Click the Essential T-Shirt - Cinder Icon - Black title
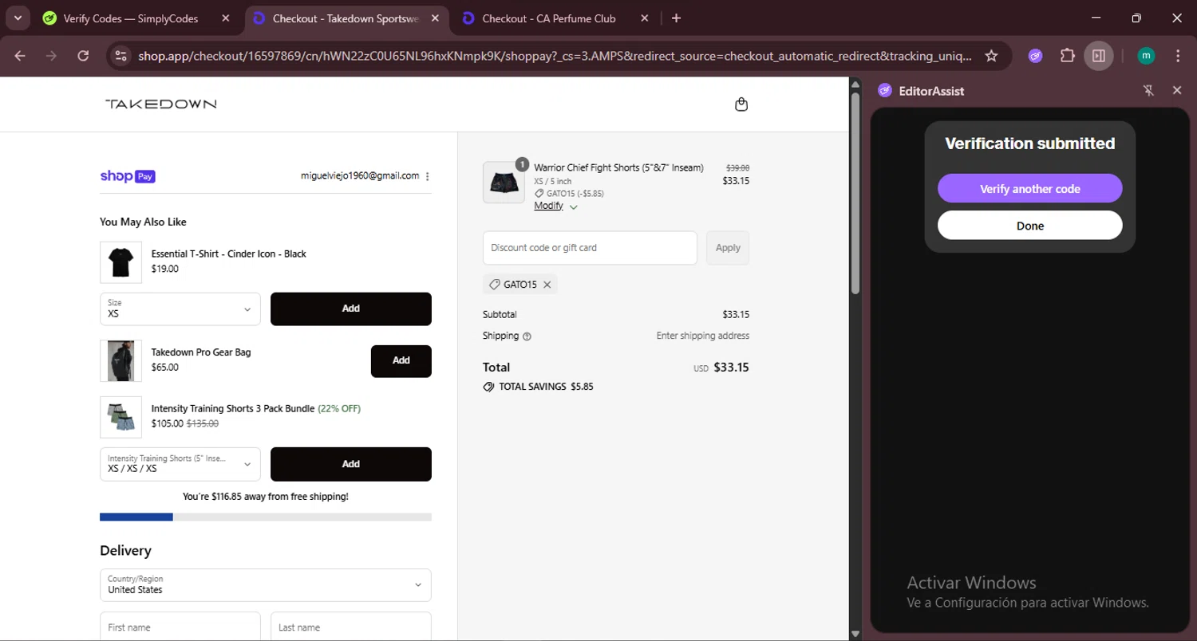The height and width of the screenshot is (641, 1197). (x=229, y=254)
